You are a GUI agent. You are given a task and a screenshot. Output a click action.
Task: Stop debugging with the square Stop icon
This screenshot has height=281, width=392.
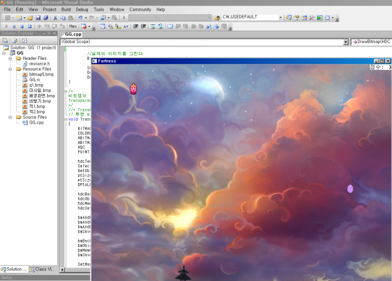click(x=22, y=26)
